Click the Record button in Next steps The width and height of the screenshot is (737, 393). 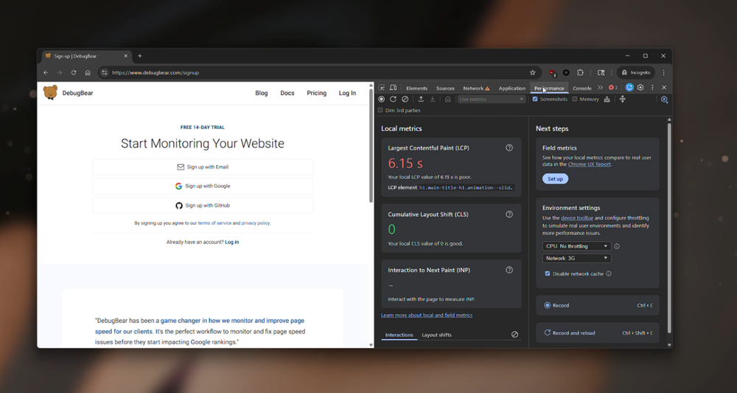(598, 305)
